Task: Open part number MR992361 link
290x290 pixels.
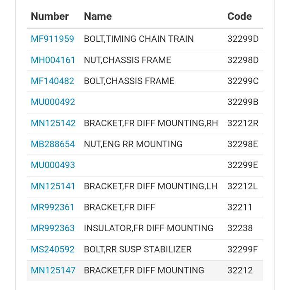Action: (x=53, y=207)
